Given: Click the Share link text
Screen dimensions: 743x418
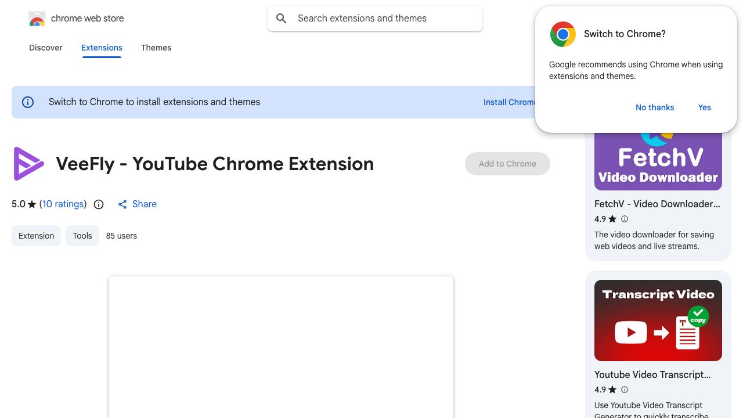Looking at the screenshot, I should pos(145,204).
